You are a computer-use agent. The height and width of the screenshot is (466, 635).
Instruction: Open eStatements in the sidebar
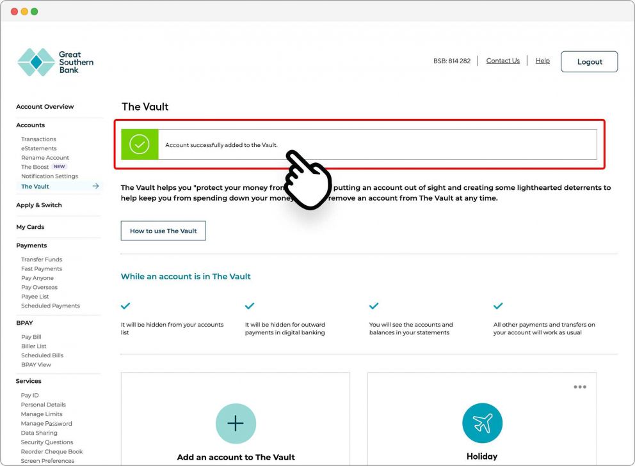click(x=39, y=148)
